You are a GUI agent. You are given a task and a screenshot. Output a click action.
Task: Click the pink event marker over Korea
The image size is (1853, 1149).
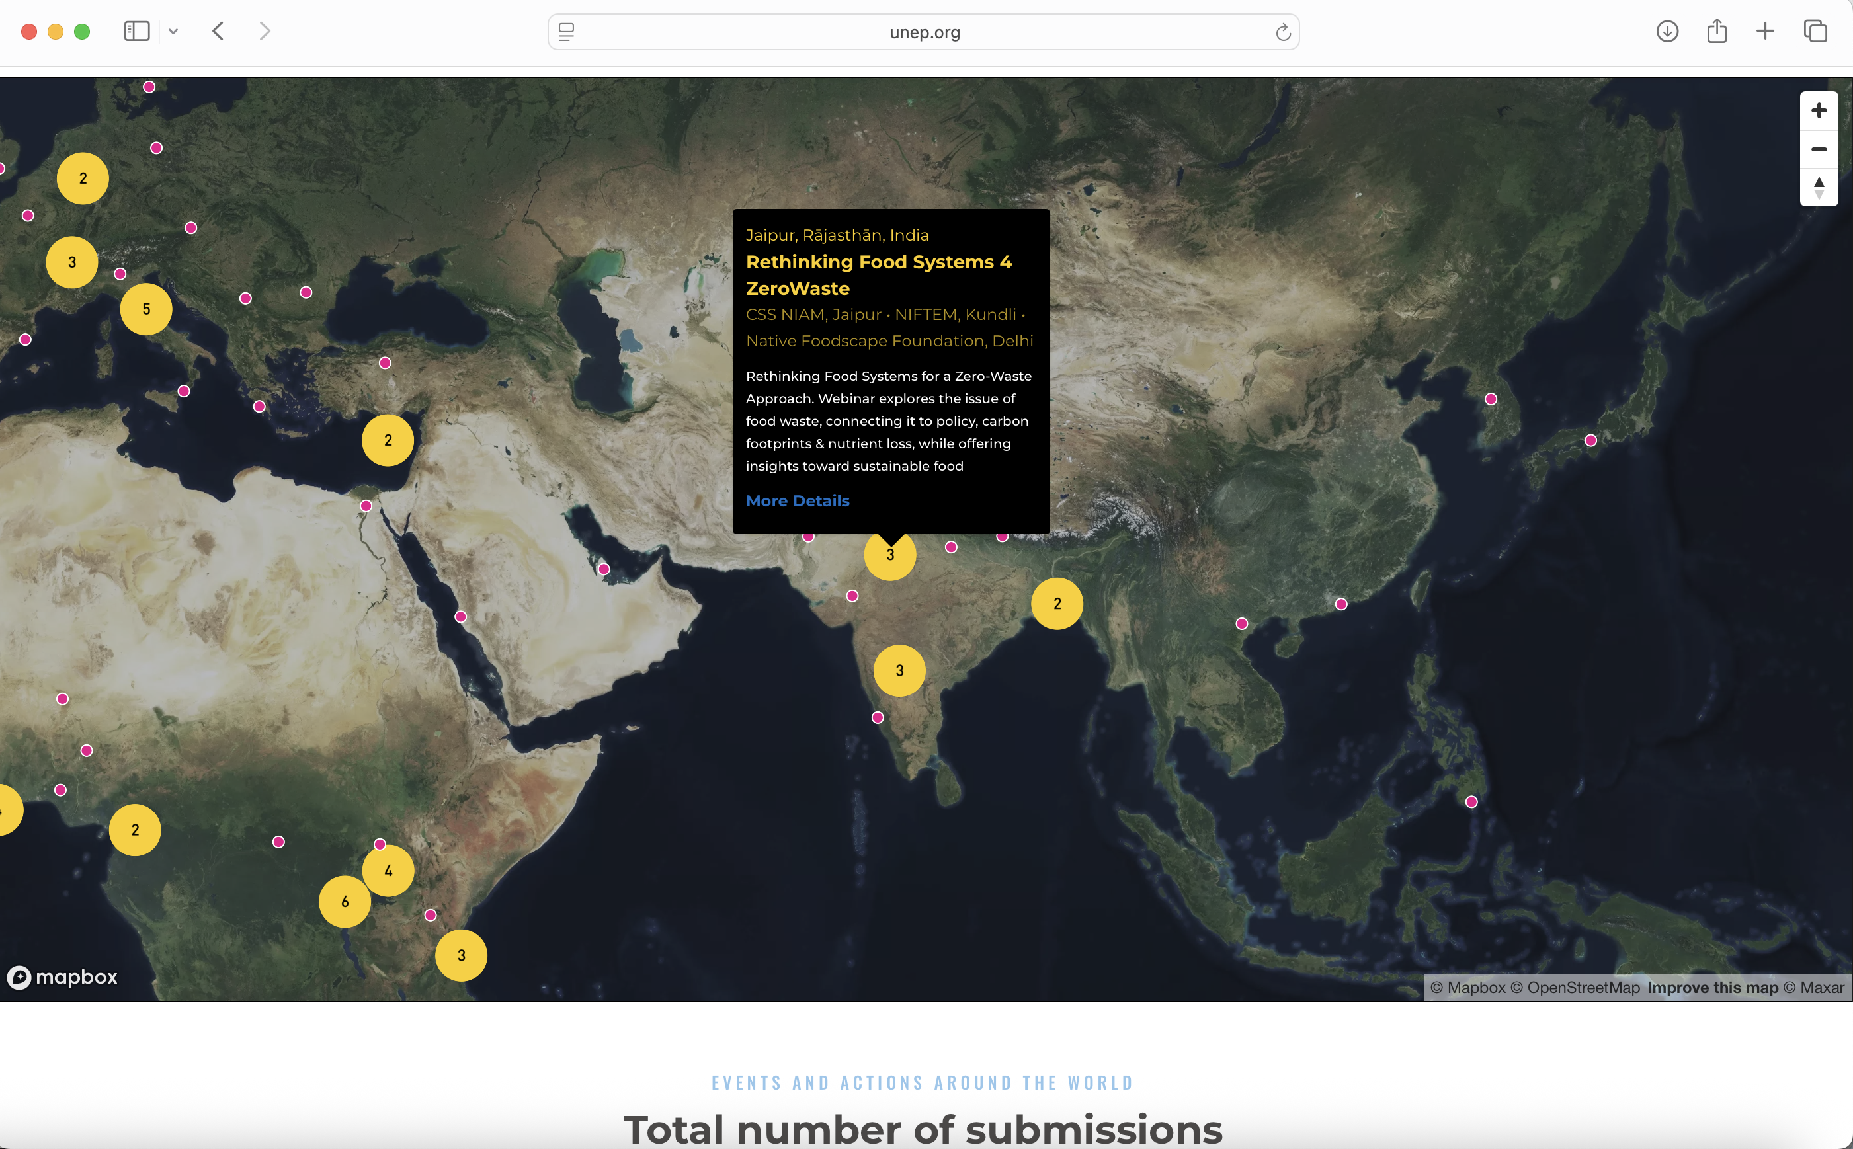[1491, 399]
